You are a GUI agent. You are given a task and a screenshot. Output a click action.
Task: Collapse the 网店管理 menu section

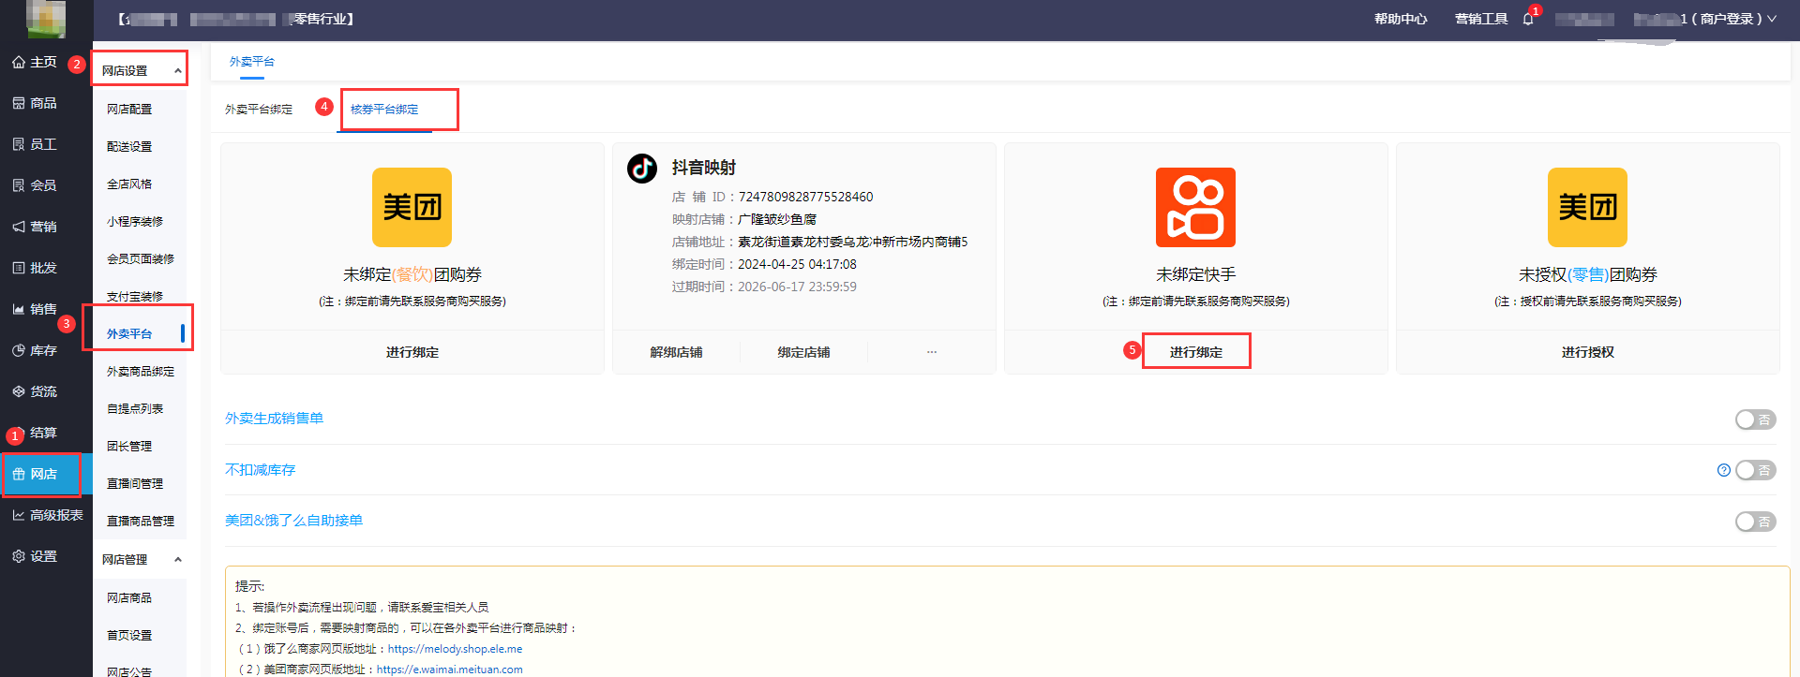[x=177, y=560]
